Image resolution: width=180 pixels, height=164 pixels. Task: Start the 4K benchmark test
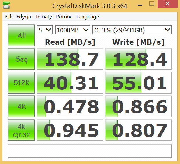coord(22,106)
